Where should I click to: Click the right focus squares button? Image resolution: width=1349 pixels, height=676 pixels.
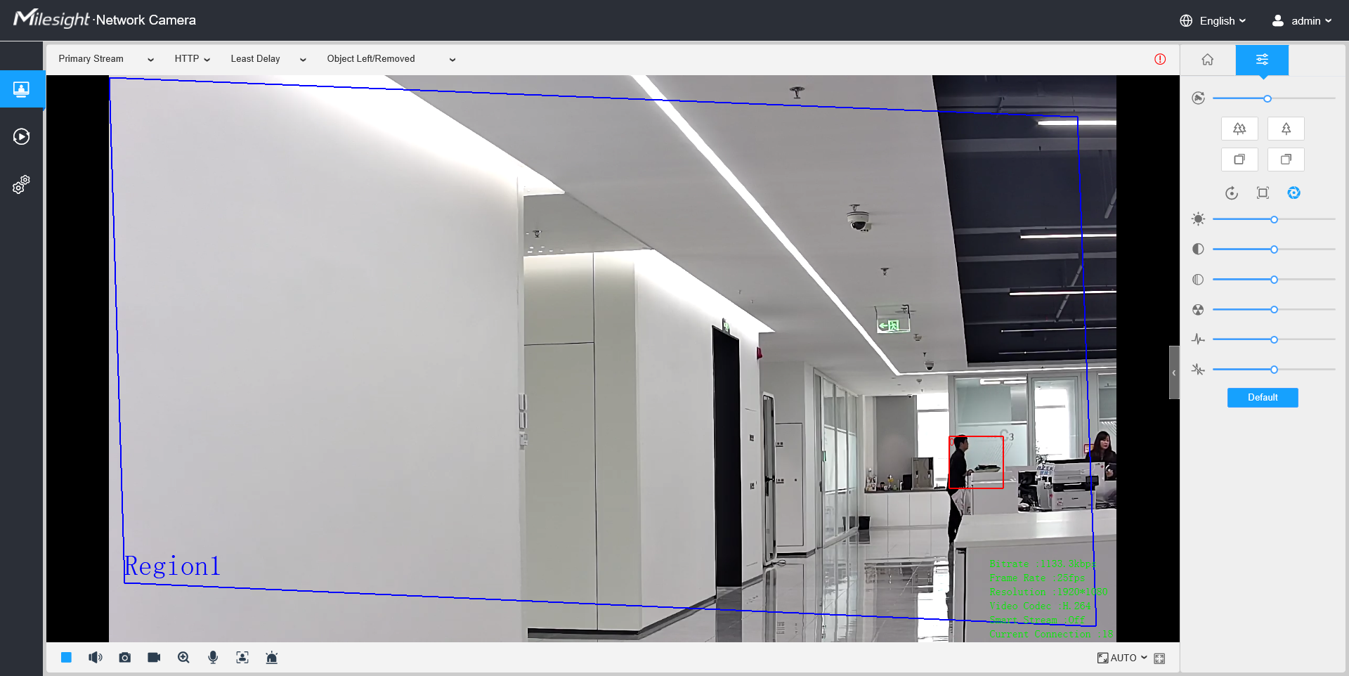[x=1286, y=160]
